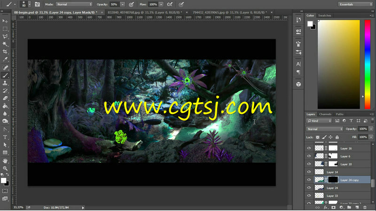This screenshot has height=211, width=376.
Task: Hide Layer 33 visibility
Action: click(x=309, y=196)
